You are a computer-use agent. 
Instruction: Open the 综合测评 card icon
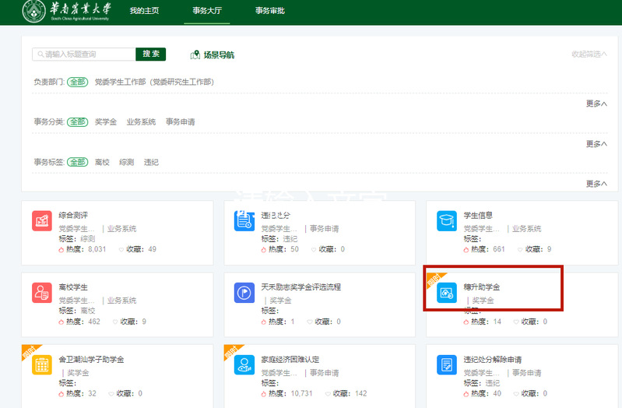coord(42,221)
